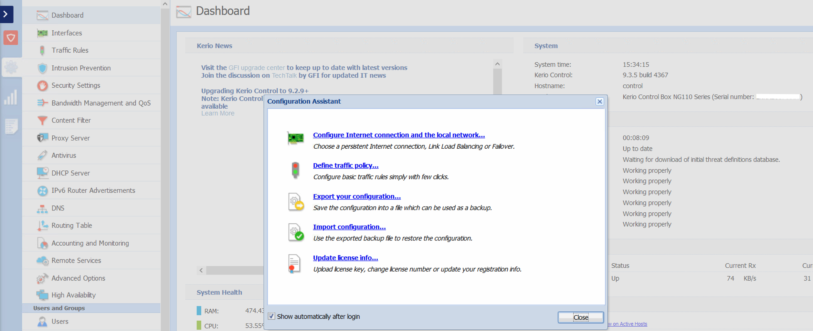Click the Dashboard icon in the sidebar

[x=42, y=15]
